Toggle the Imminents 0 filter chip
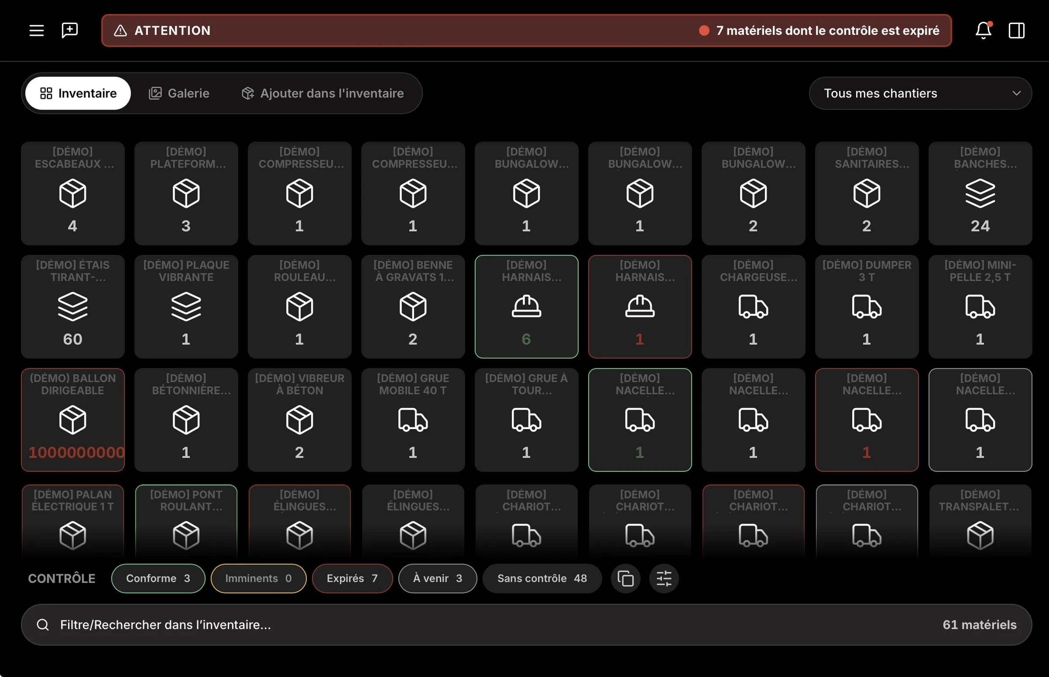The height and width of the screenshot is (677, 1049). click(x=258, y=578)
